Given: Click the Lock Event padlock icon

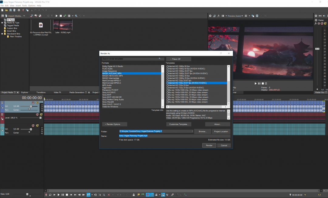Looking at the screenshot, I should click(x=134, y=195).
